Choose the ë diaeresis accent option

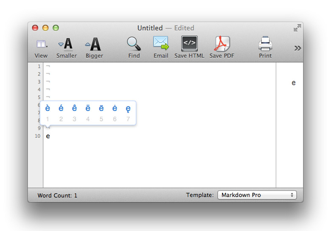point(88,108)
